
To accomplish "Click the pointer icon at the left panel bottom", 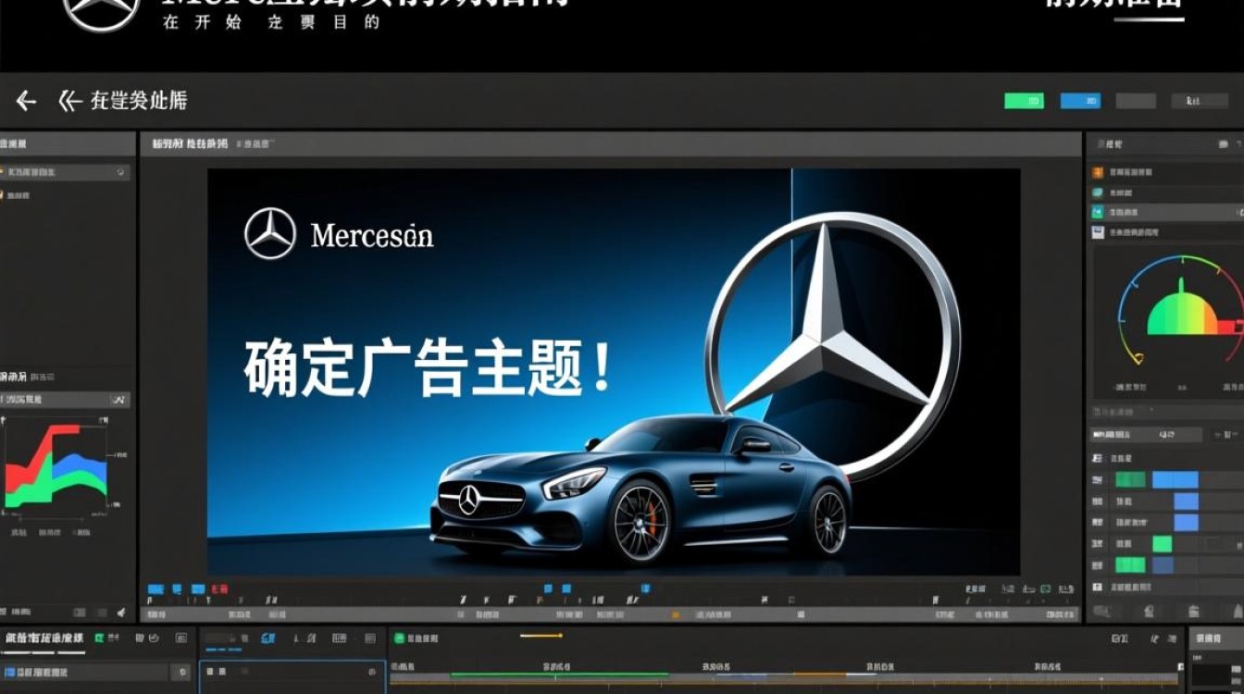I will click(121, 613).
